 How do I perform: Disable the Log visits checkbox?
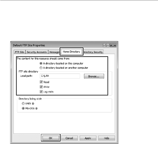point(41,92)
